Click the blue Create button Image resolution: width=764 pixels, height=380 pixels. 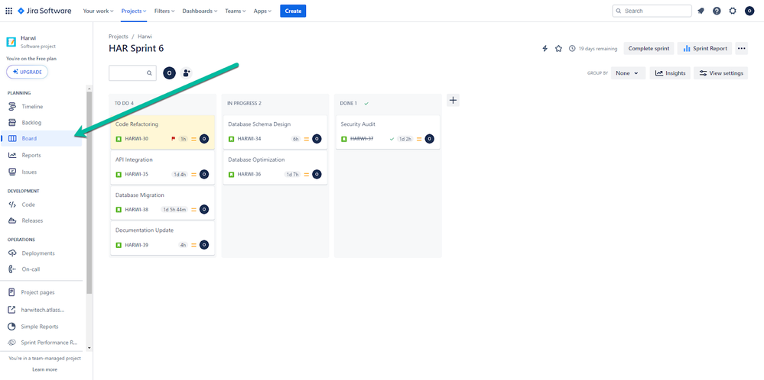[x=293, y=11]
